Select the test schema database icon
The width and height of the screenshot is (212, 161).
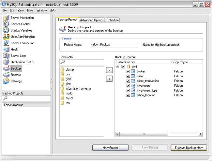(62, 103)
